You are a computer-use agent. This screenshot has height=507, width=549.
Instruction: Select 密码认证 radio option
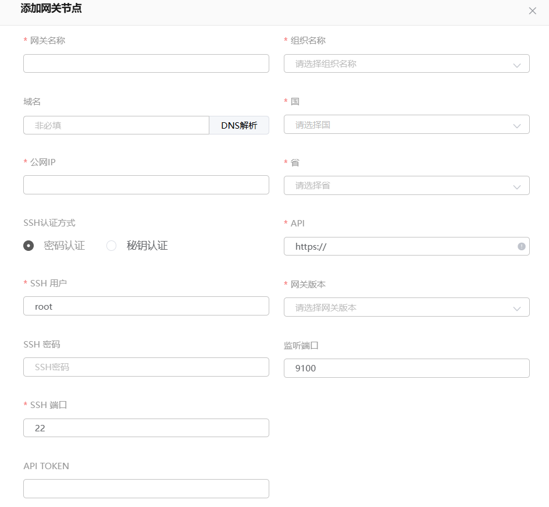click(28, 246)
